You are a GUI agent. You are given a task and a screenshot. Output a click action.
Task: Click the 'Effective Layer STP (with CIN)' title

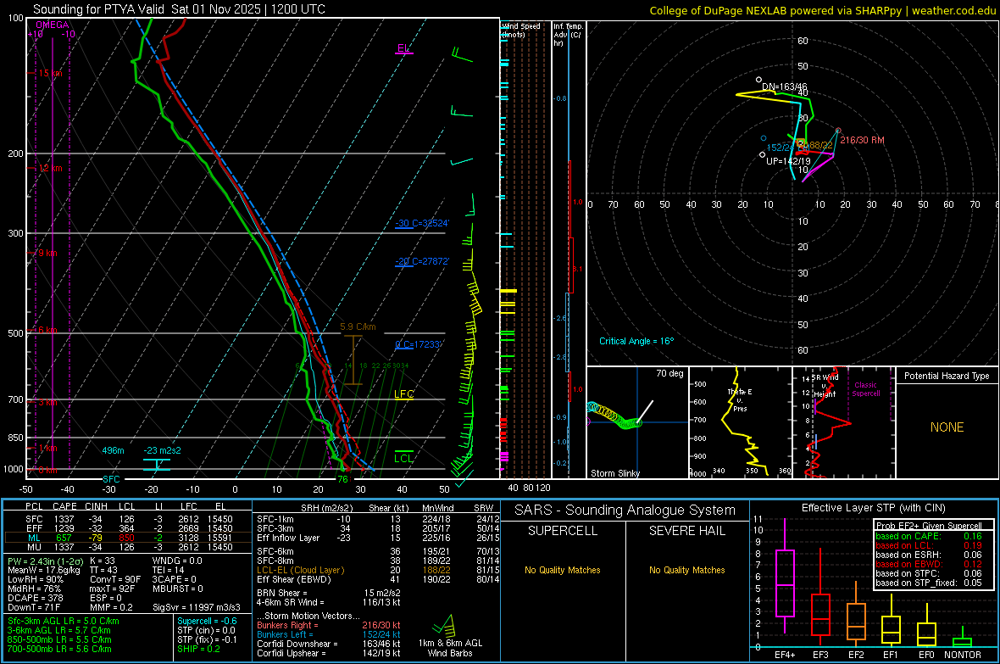pyautogui.click(x=873, y=508)
